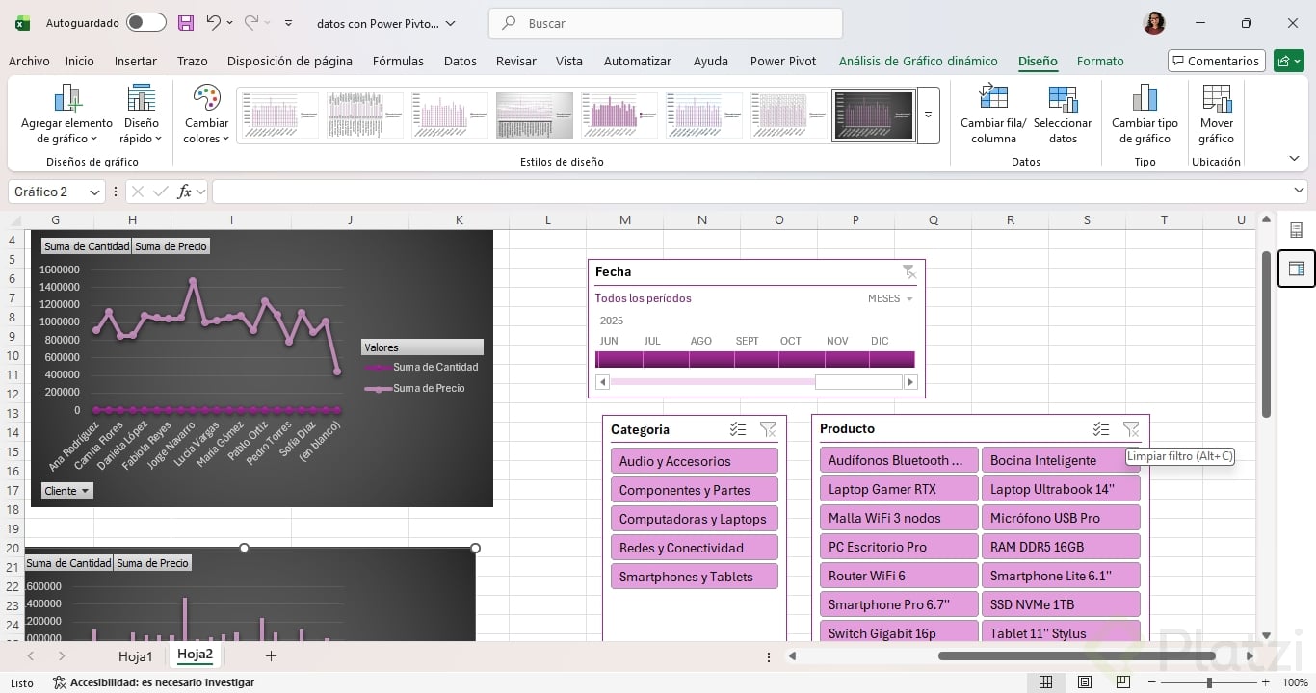The height and width of the screenshot is (693, 1316).
Task: Switch to the Insertar tab
Action: click(x=136, y=61)
